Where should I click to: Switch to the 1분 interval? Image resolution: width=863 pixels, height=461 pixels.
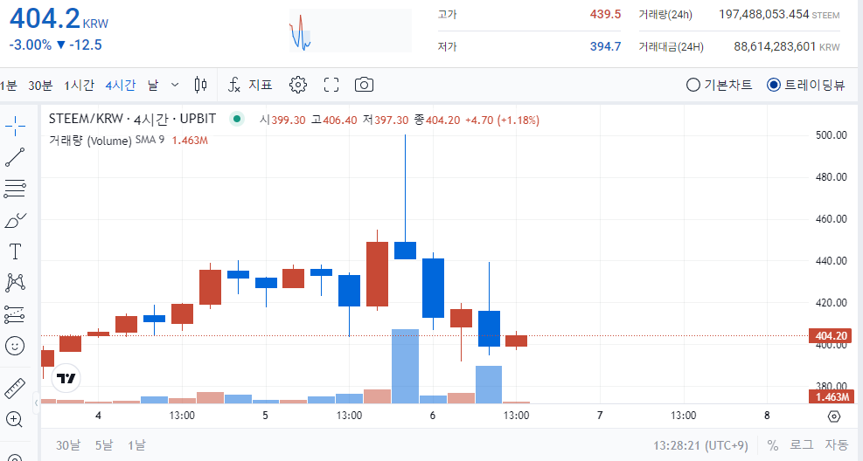pyautogui.click(x=8, y=86)
